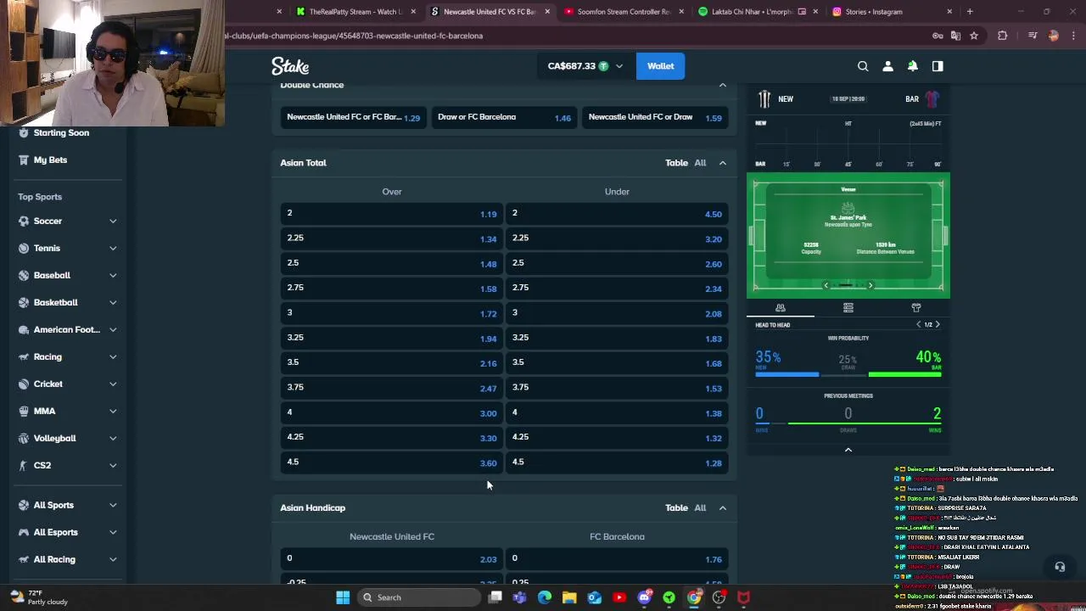Click the Stake logo

coord(290,66)
